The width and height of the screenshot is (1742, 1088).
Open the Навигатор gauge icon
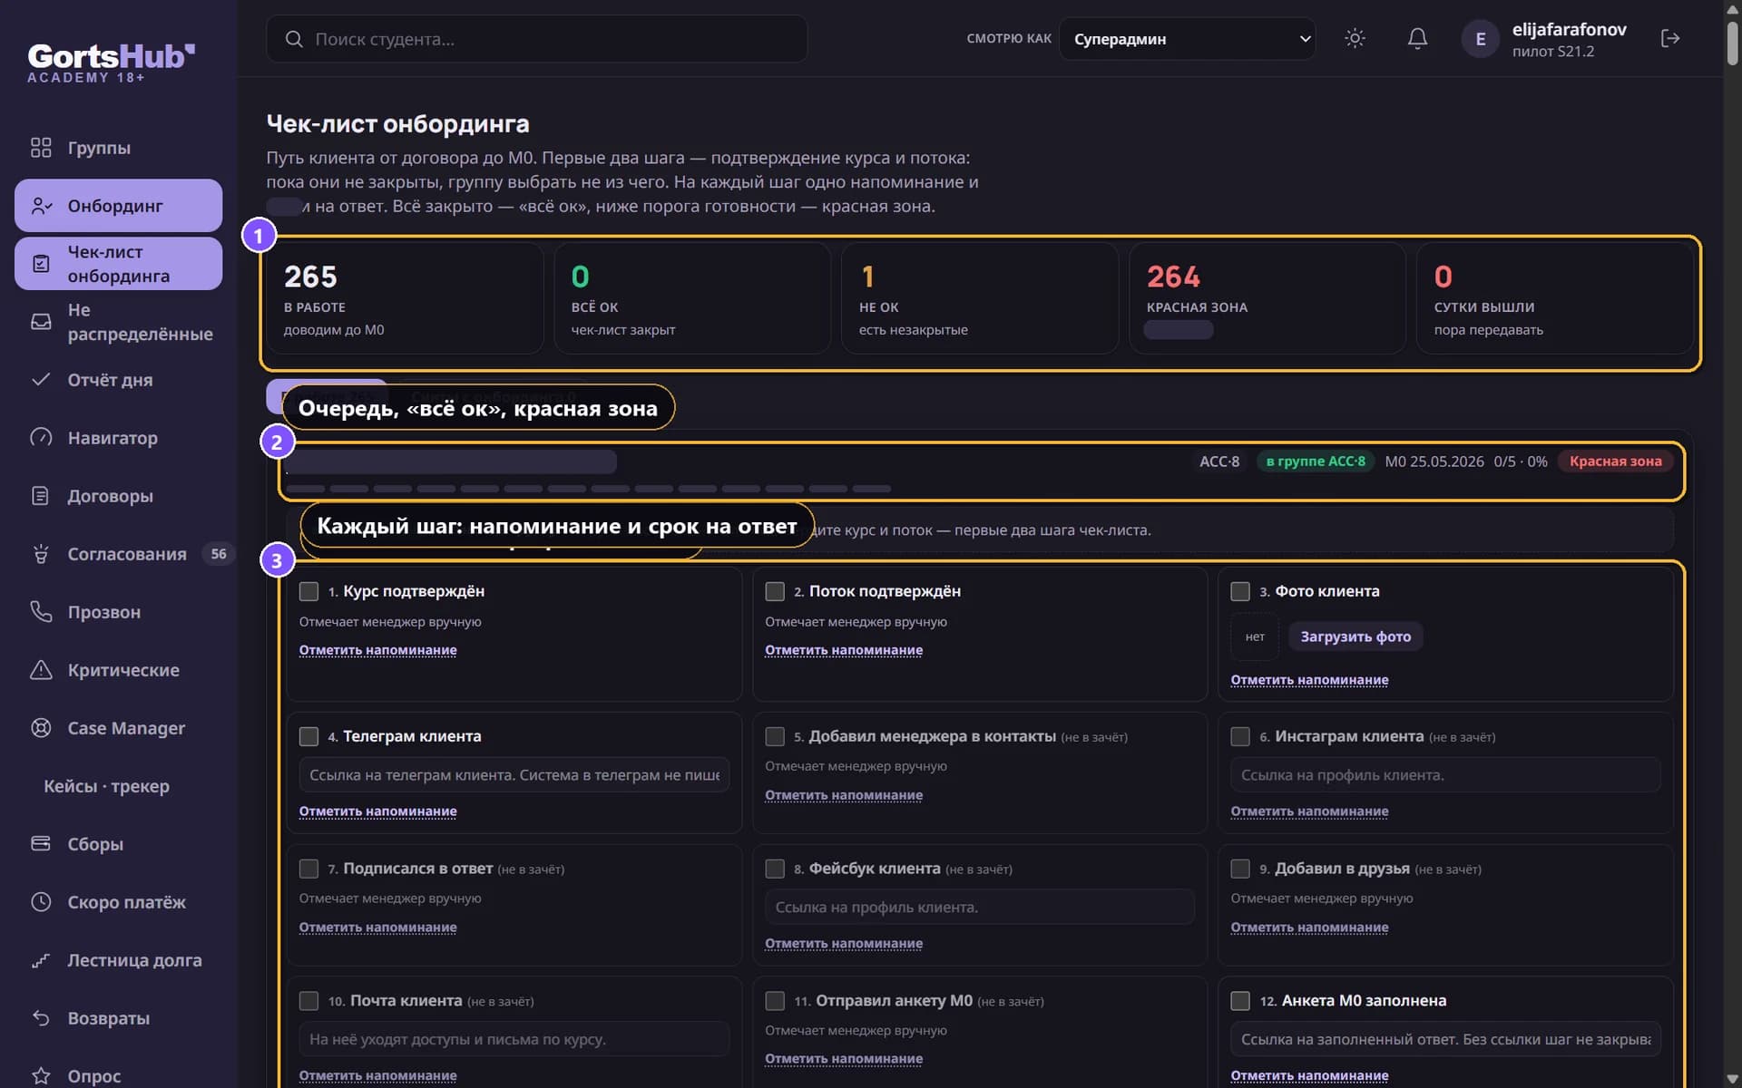tap(41, 438)
